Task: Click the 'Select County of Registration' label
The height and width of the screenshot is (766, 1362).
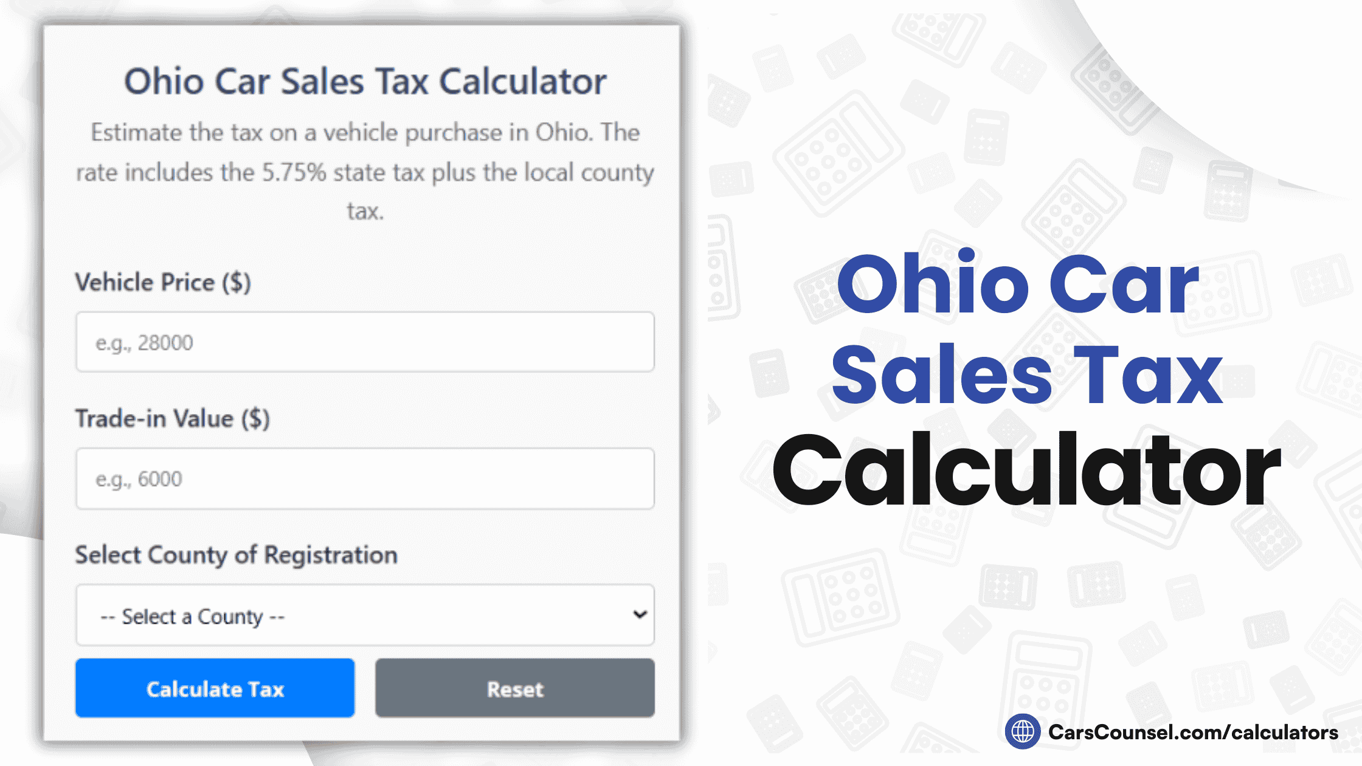Action: pyautogui.click(x=236, y=555)
